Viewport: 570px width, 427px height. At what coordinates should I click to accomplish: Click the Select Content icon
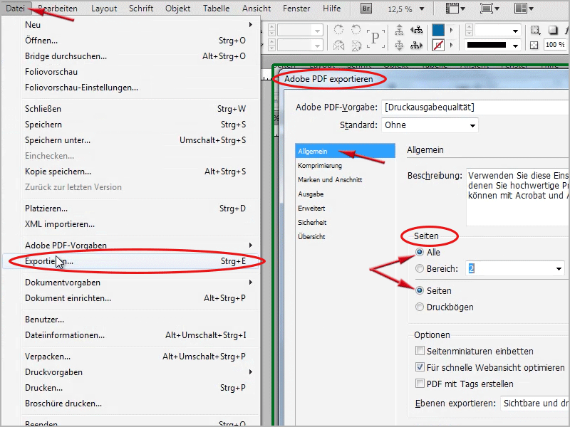(x=399, y=46)
